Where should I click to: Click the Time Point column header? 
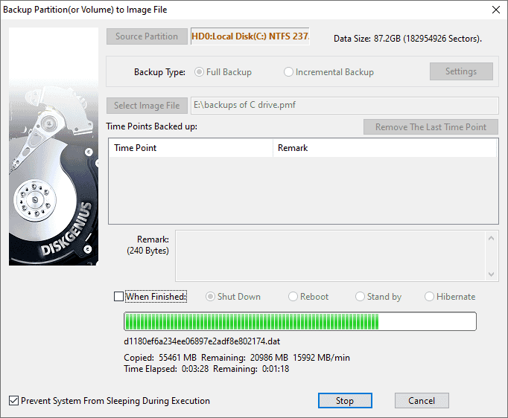[x=191, y=148]
